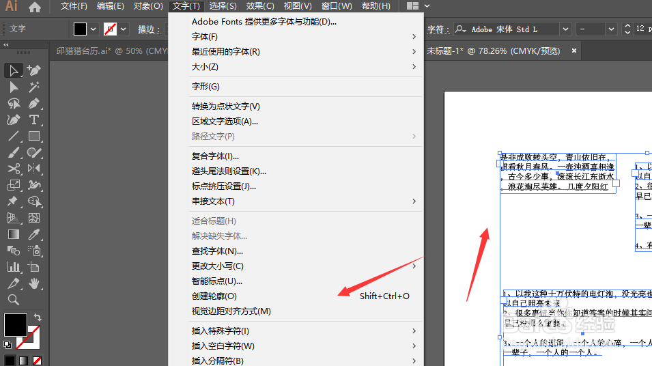
Task: Select the Perspective Grid tool
Action: (x=13, y=218)
